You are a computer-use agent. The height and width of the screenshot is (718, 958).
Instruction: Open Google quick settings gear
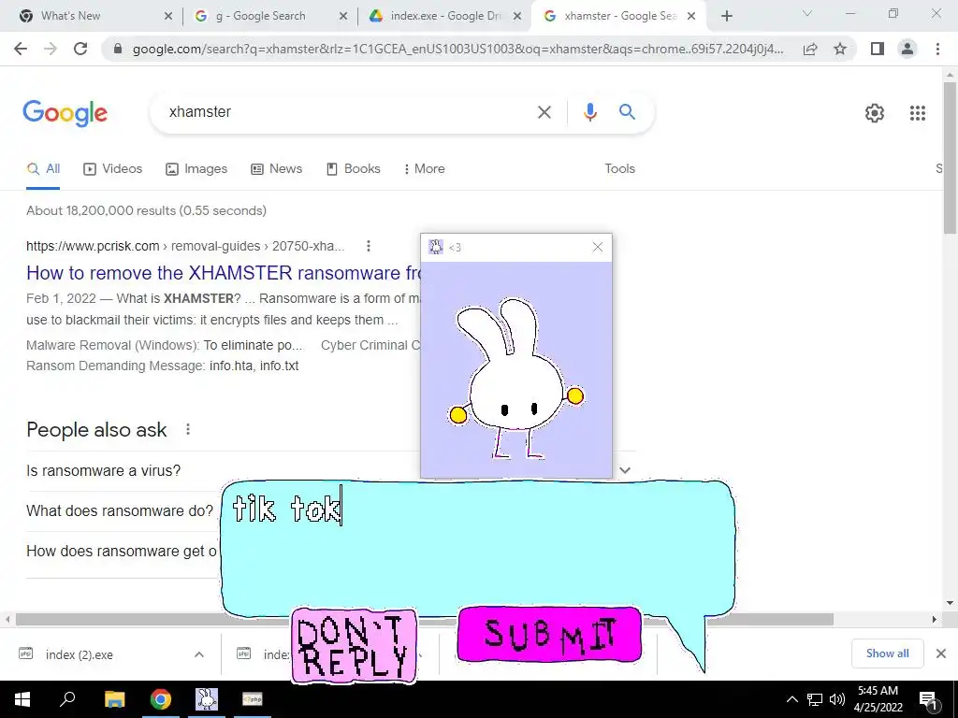click(875, 113)
